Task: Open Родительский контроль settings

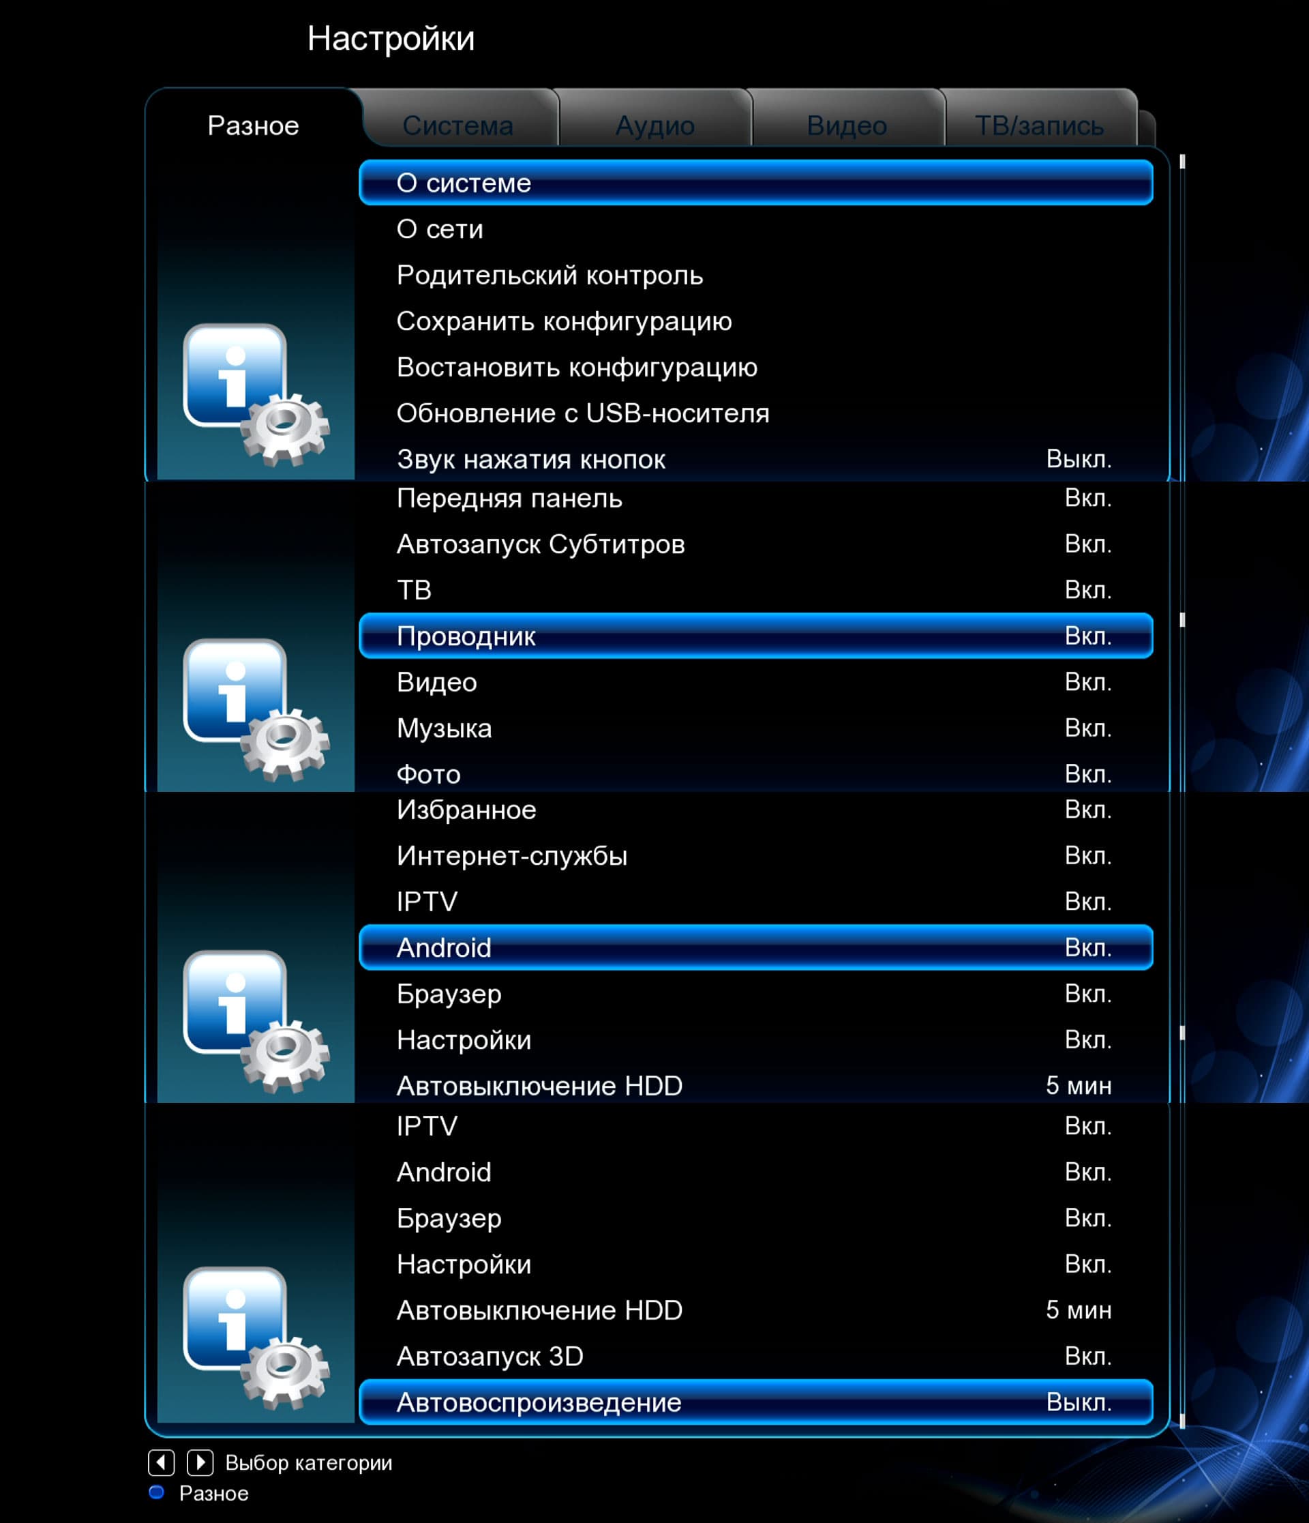Action: pos(550,275)
